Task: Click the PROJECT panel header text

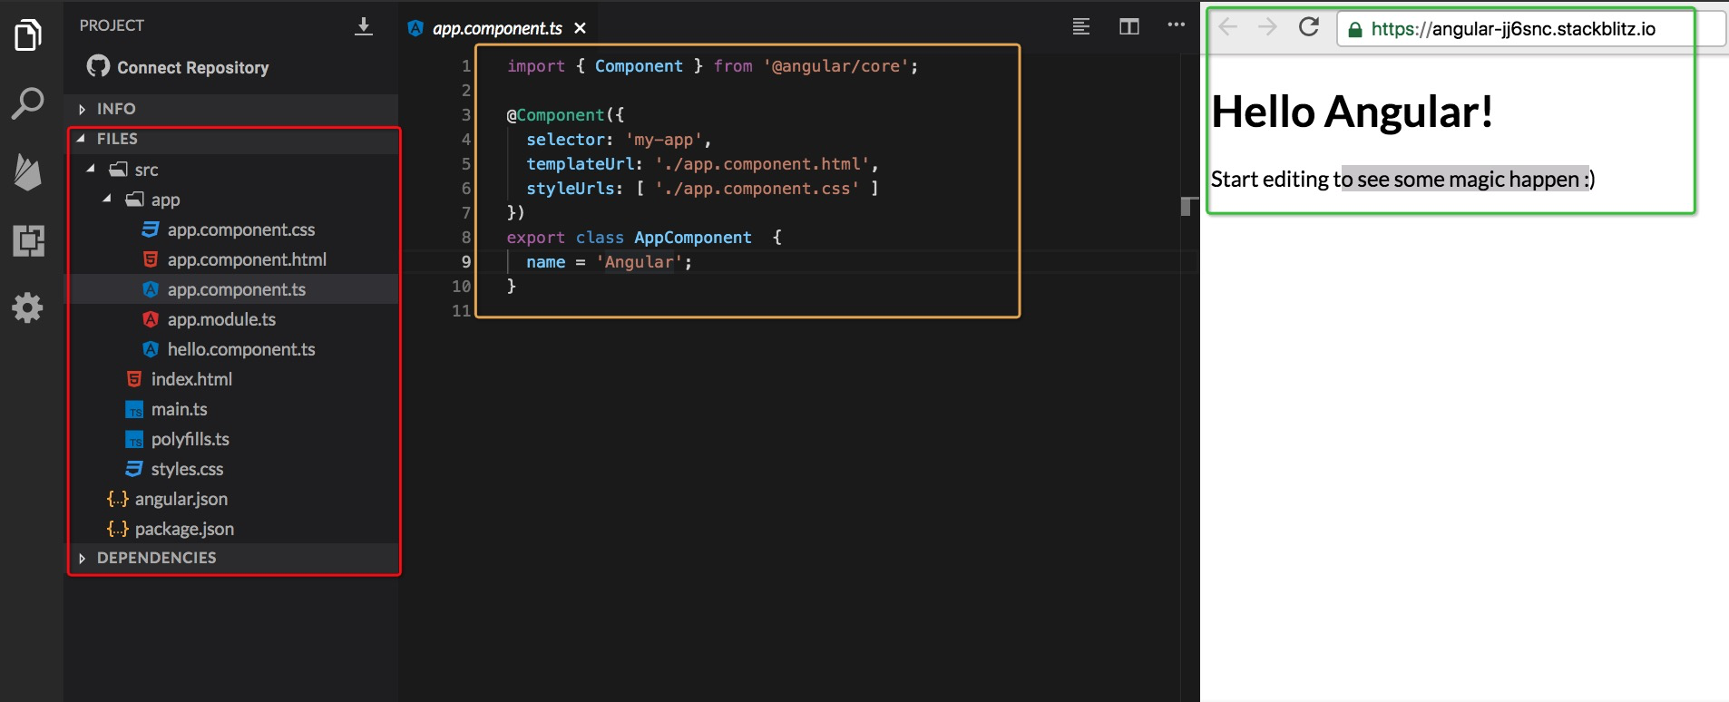Action: 112,25
